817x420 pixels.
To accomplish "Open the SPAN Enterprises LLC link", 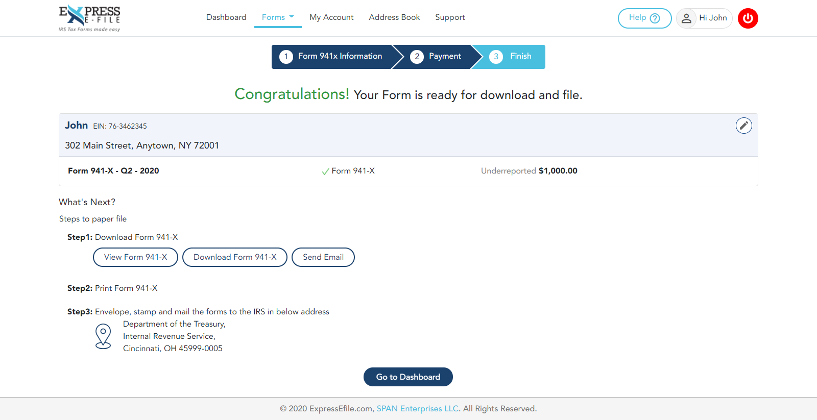I will point(418,409).
